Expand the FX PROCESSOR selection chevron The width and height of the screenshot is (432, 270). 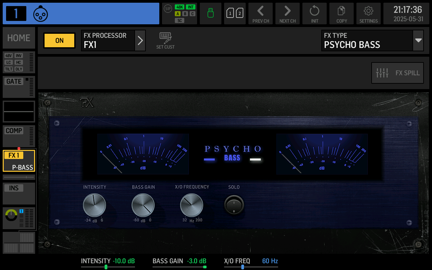coord(140,40)
